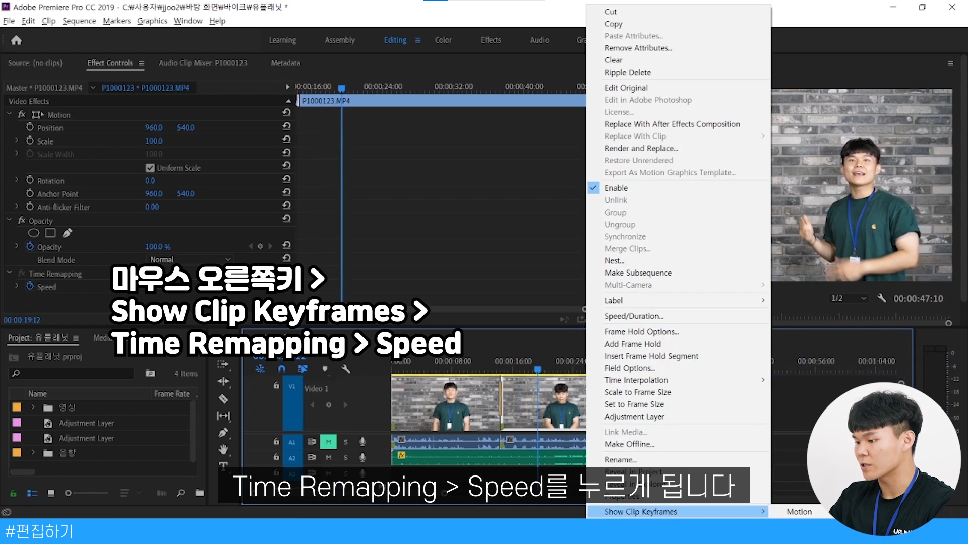Screen dimensions: 968x544
Task: Select the Slip tool
Action: tap(223, 416)
